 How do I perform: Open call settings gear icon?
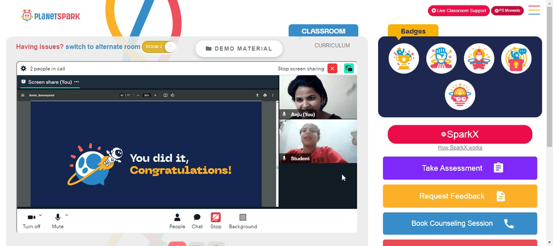[x=23, y=69]
